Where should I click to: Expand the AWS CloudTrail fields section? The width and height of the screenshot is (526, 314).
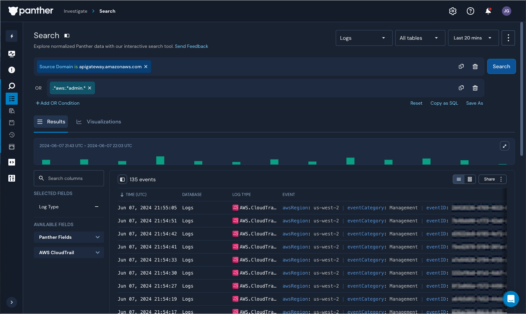click(x=69, y=252)
